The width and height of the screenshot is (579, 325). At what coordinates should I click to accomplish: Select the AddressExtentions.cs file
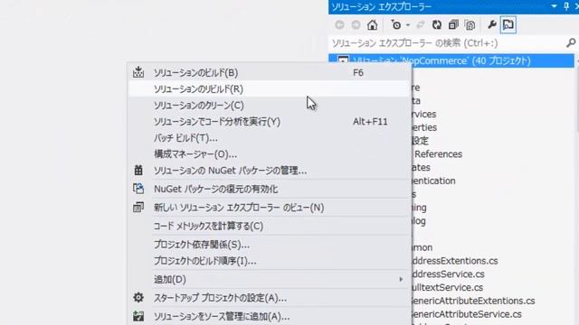tap(455, 261)
